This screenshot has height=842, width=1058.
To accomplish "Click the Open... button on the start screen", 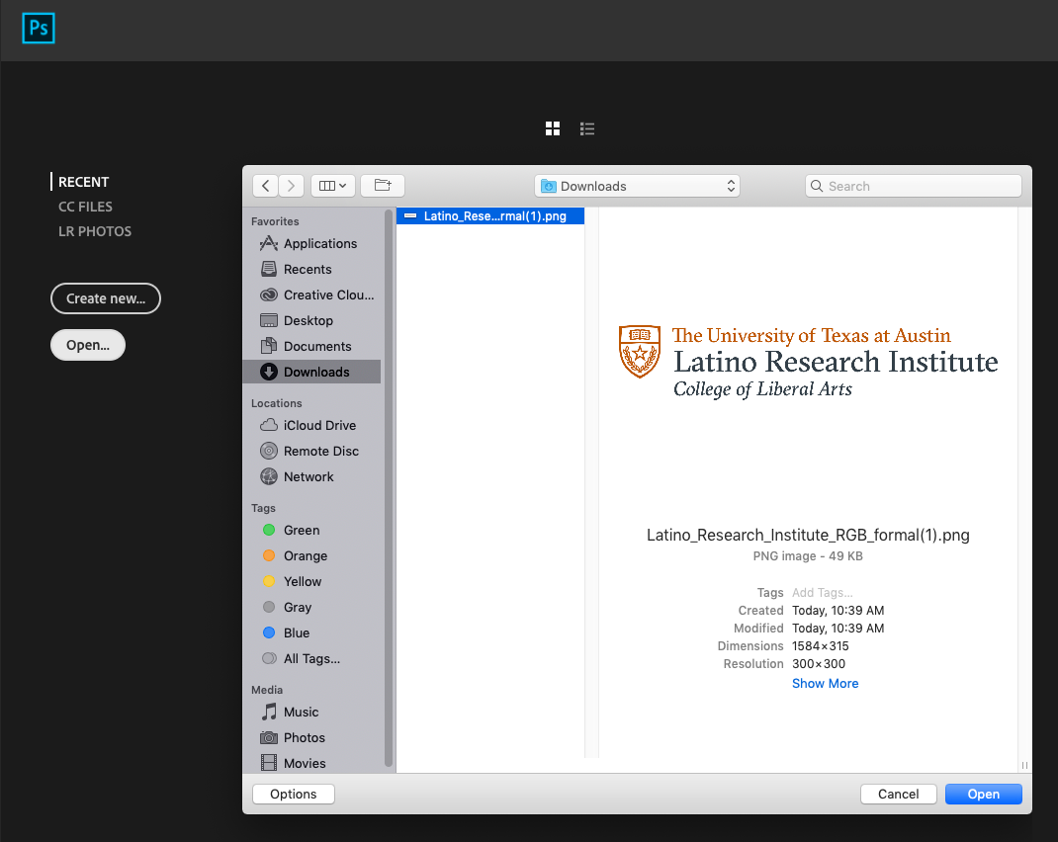I will 88,345.
